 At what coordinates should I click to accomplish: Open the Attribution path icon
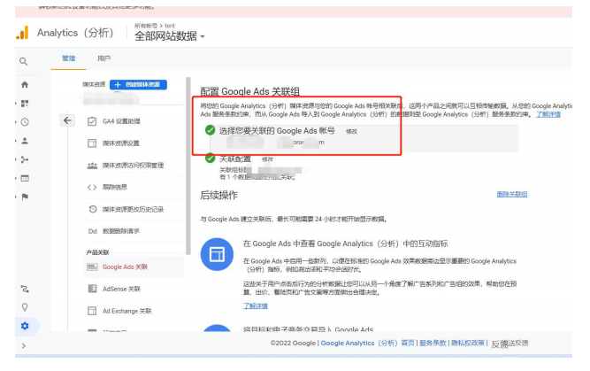point(25,289)
